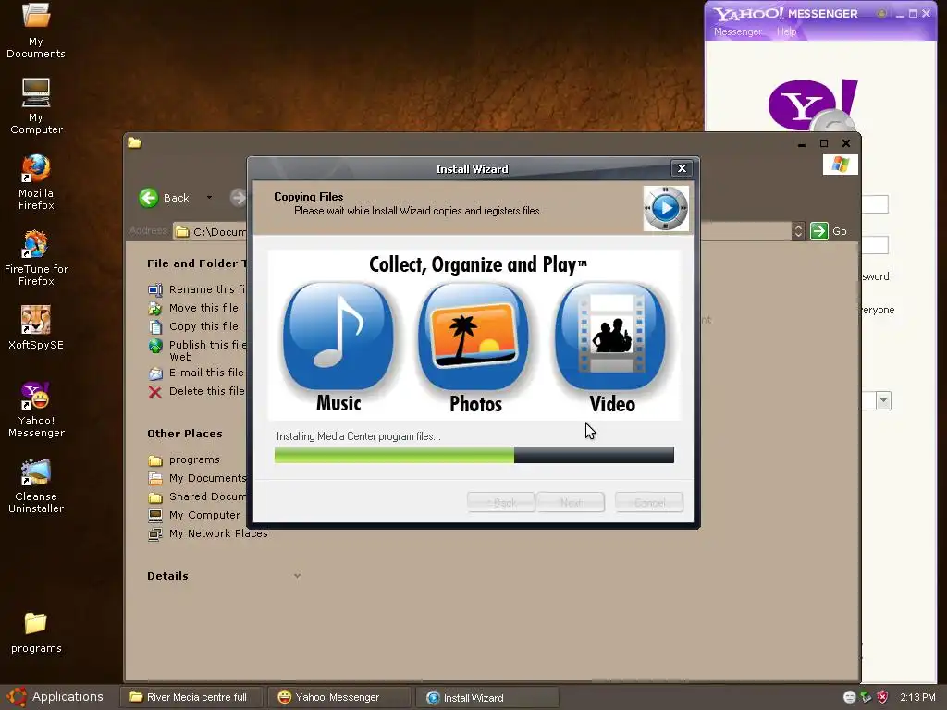Open Back button history dropdown arrow
This screenshot has width=947, height=710.
[209, 198]
